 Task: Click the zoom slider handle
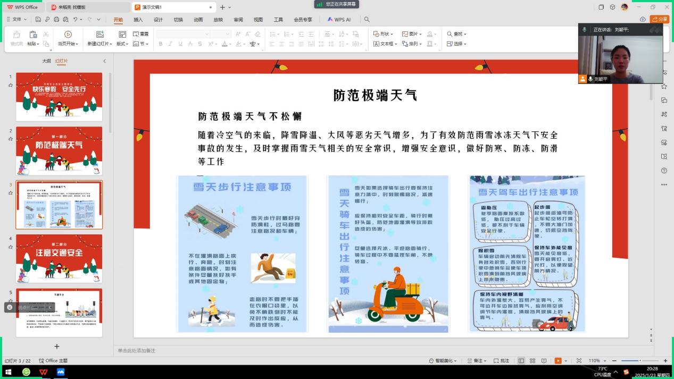[640, 361]
